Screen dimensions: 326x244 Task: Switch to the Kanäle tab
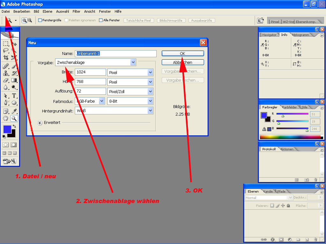click(268, 191)
